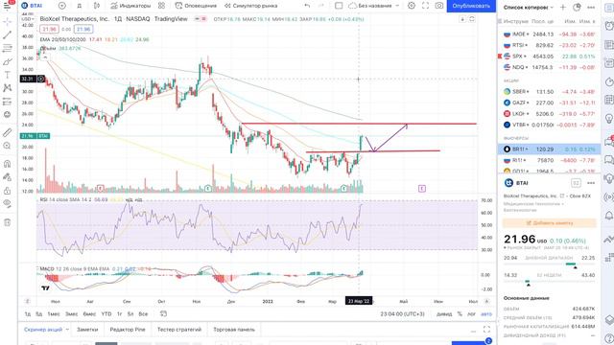Screen dimensions: 614x345
Task: Open the USD currency dropdown on price scale
Action: [28, 19]
